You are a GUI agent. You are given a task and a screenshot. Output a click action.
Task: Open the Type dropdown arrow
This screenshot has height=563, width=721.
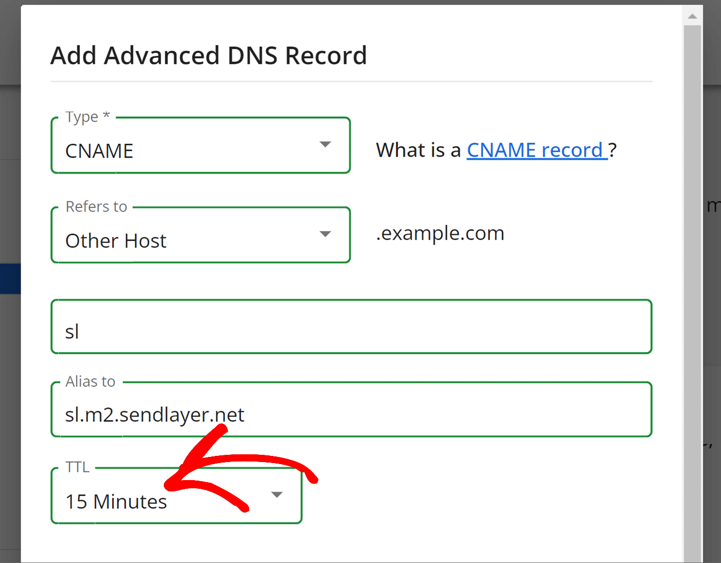325,145
